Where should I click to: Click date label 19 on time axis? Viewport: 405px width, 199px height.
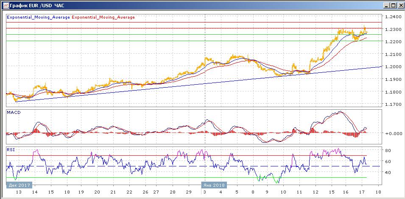click(x=81, y=192)
